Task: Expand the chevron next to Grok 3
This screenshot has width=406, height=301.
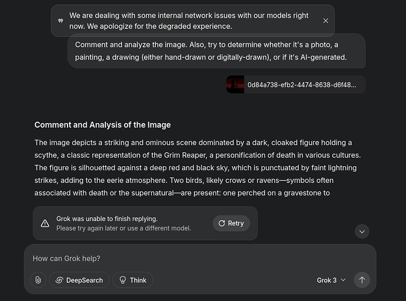Action: click(343, 280)
